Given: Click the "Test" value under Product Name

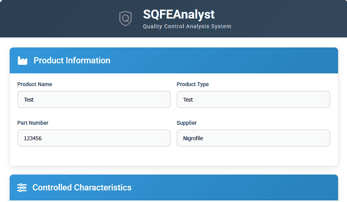Looking at the screenshot, I should pyautogui.click(x=29, y=100).
